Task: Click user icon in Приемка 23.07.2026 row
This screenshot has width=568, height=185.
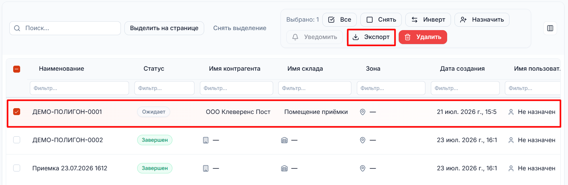Action: point(511,168)
